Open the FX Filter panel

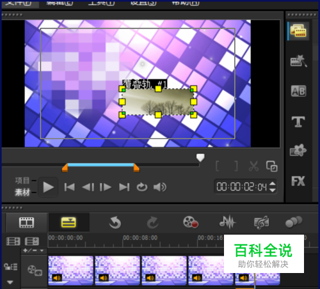(298, 181)
